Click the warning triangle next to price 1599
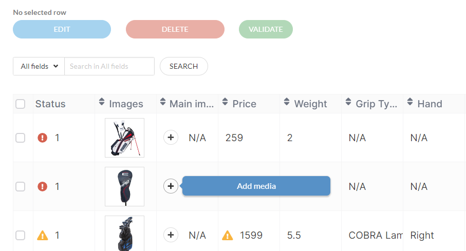The image size is (466, 251). pyautogui.click(x=228, y=235)
